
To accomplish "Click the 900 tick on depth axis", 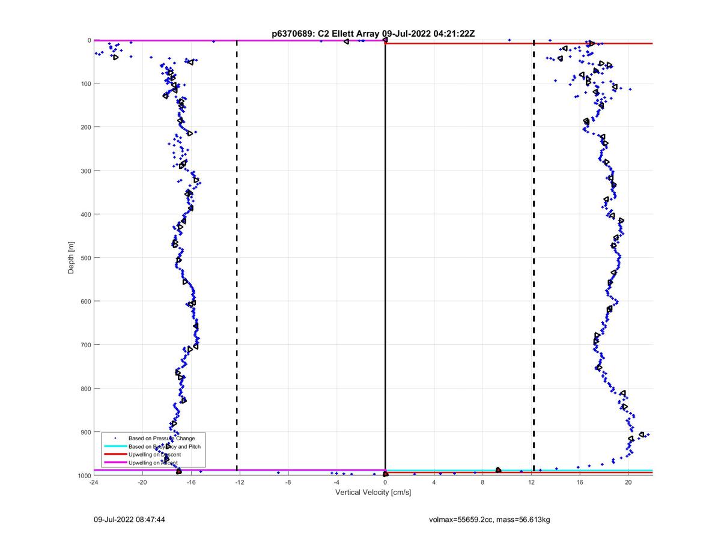I will [x=86, y=432].
